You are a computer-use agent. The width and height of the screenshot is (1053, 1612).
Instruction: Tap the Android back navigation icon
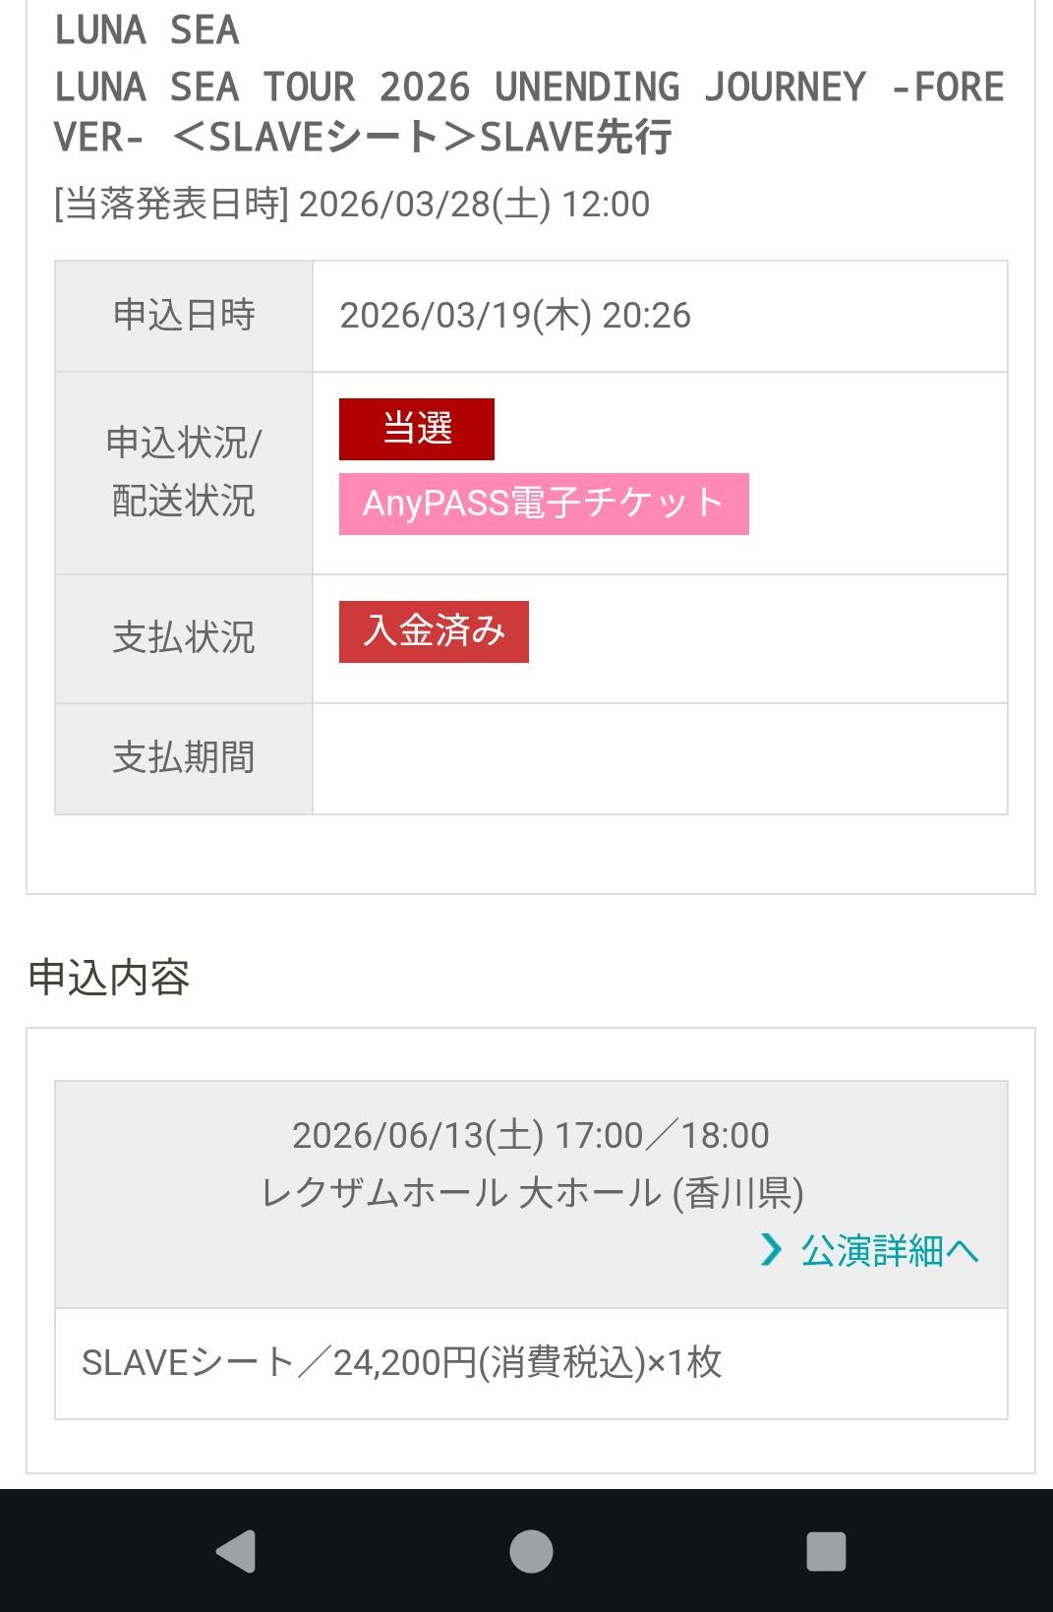click(237, 1551)
